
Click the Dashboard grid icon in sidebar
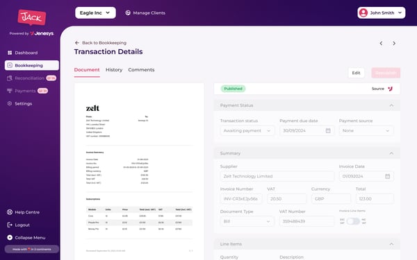point(10,53)
